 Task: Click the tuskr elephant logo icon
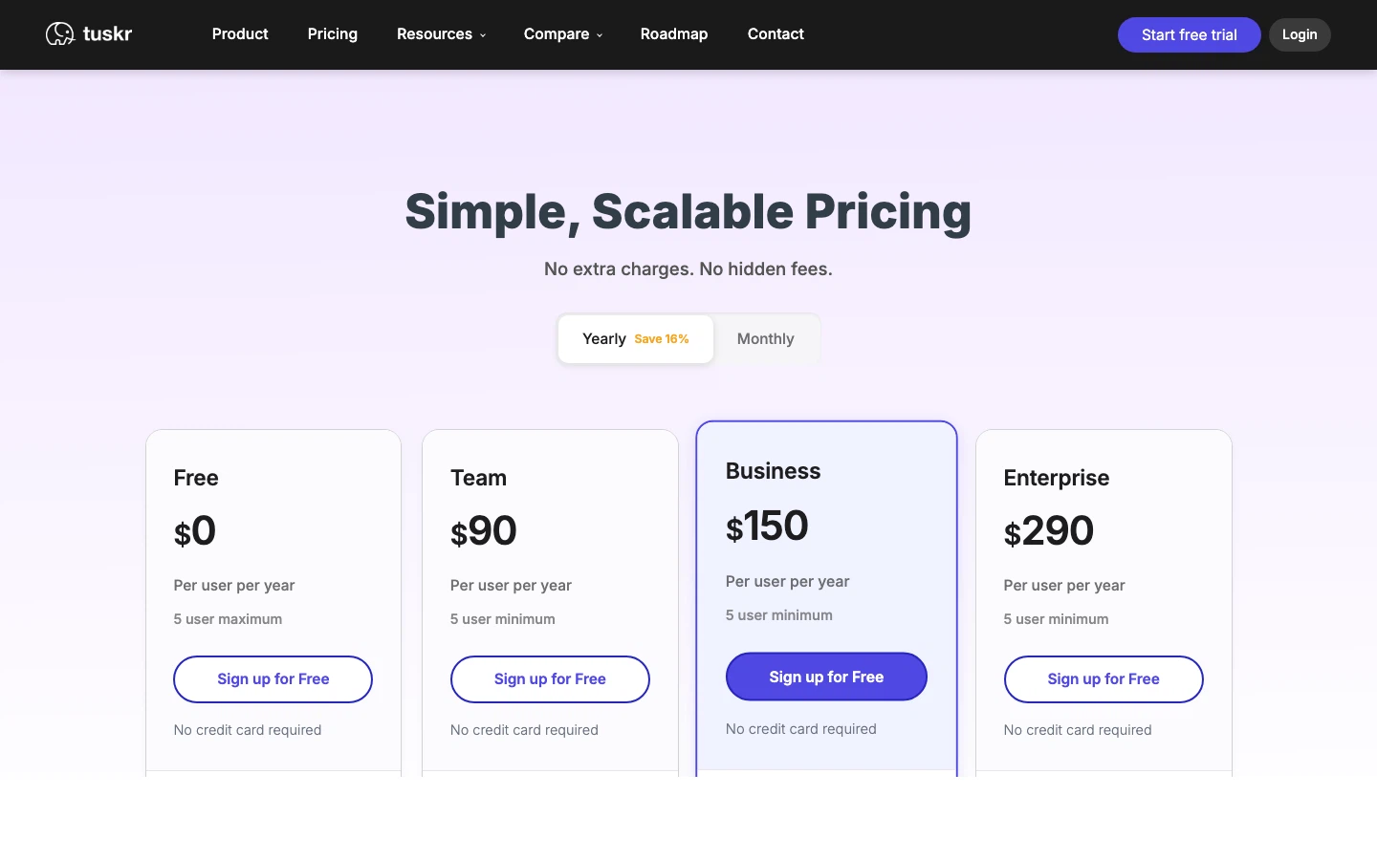(x=59, y=34)
